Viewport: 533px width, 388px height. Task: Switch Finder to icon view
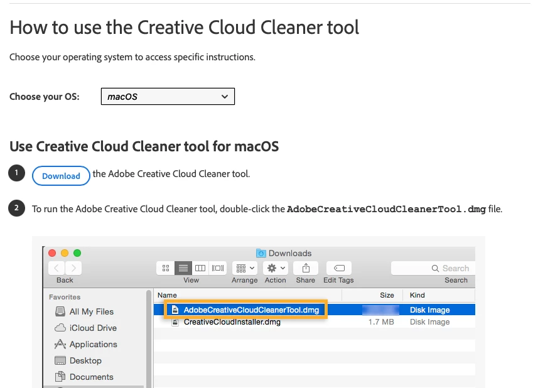[x=166, y=268]
